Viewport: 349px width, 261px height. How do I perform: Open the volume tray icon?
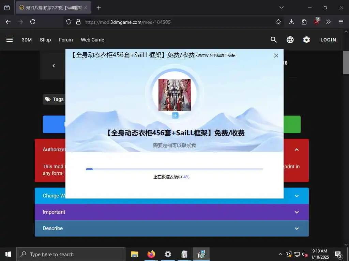[x=305, y=254]
